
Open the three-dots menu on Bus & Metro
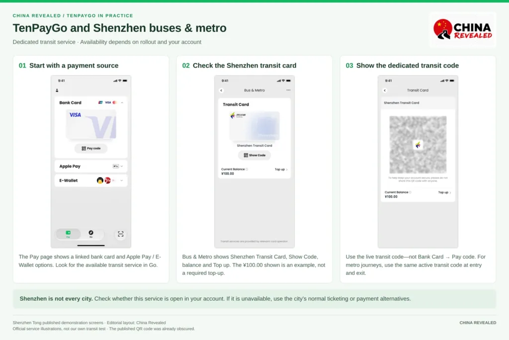point(288,90)
